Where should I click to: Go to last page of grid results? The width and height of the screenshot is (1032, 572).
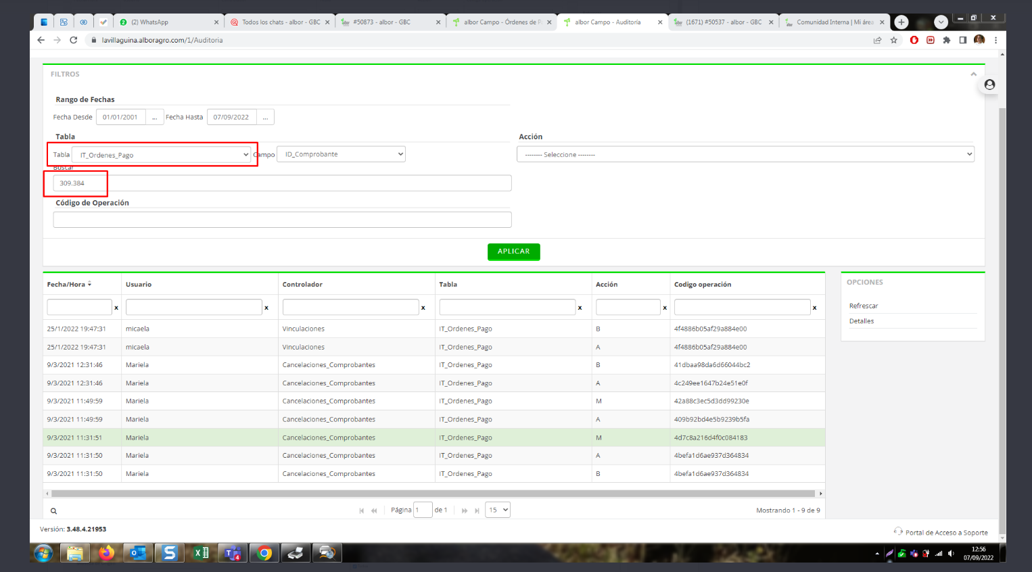pos(477,510)
